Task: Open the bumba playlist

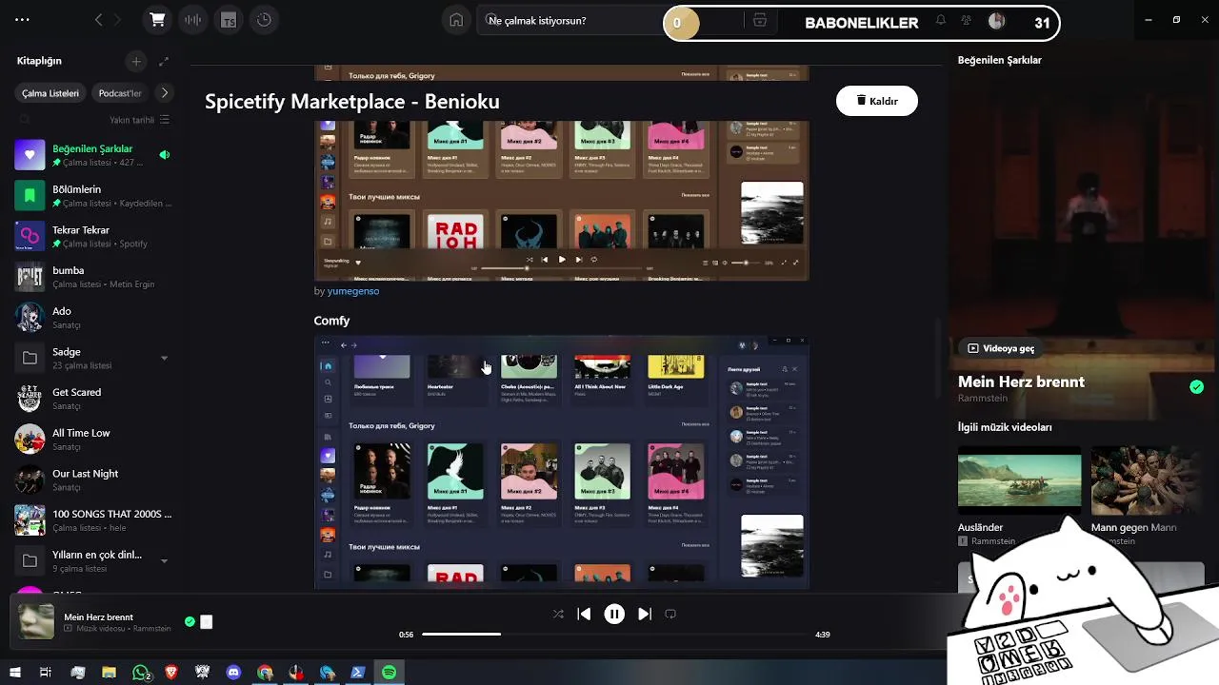Action: [x=92, y=277]
